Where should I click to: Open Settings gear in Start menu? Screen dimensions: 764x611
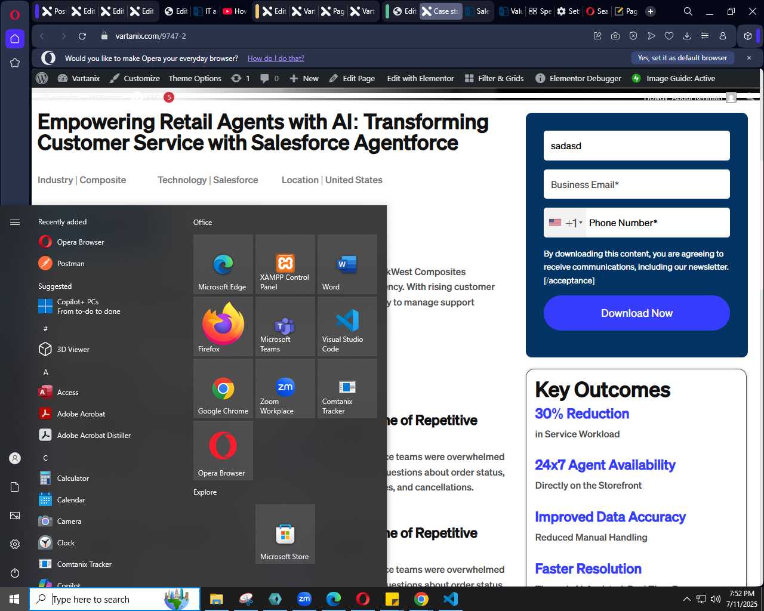15,544
